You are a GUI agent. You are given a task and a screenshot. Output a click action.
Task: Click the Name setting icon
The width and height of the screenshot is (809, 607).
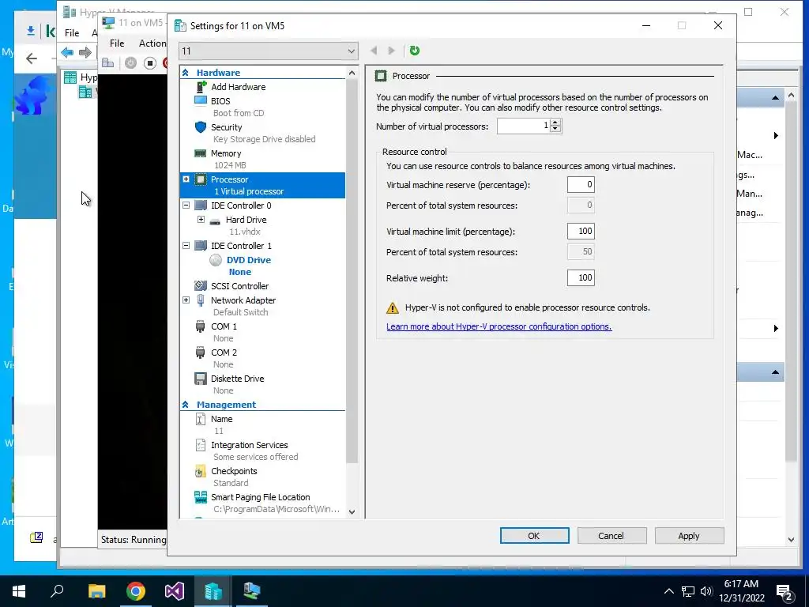[x=201, y=419]
